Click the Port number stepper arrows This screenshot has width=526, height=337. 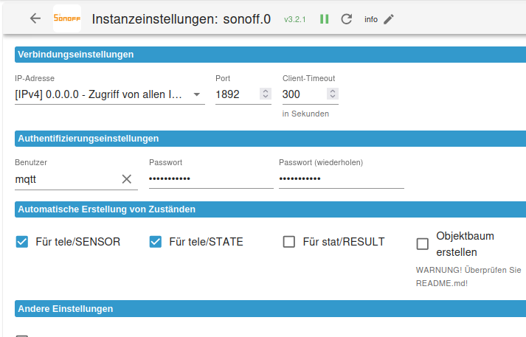coord(266,94)
